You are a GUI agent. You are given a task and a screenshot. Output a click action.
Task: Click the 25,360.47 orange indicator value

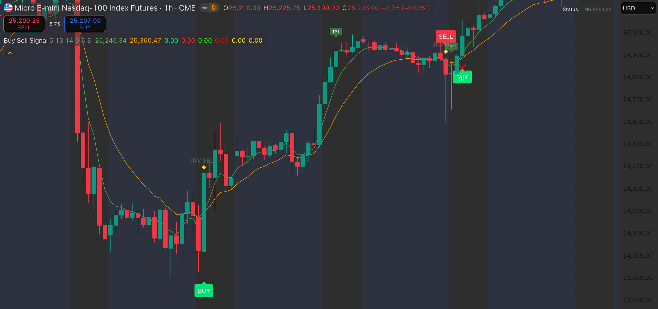pos(145,41)
